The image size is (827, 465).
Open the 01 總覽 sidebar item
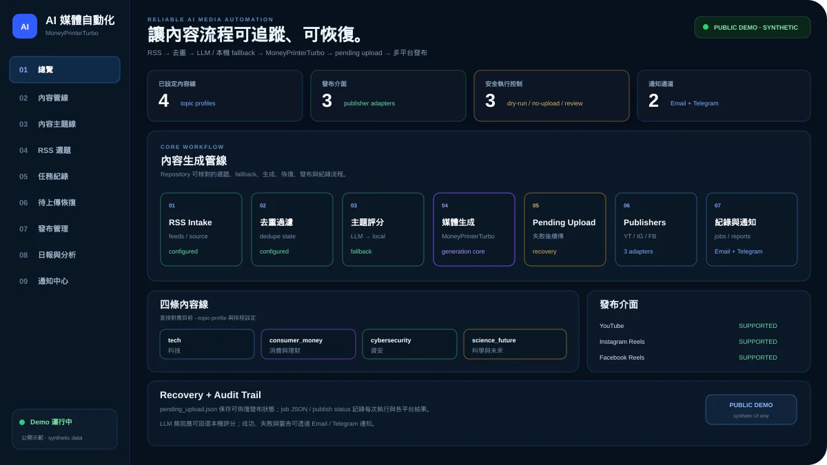[65, 70]
